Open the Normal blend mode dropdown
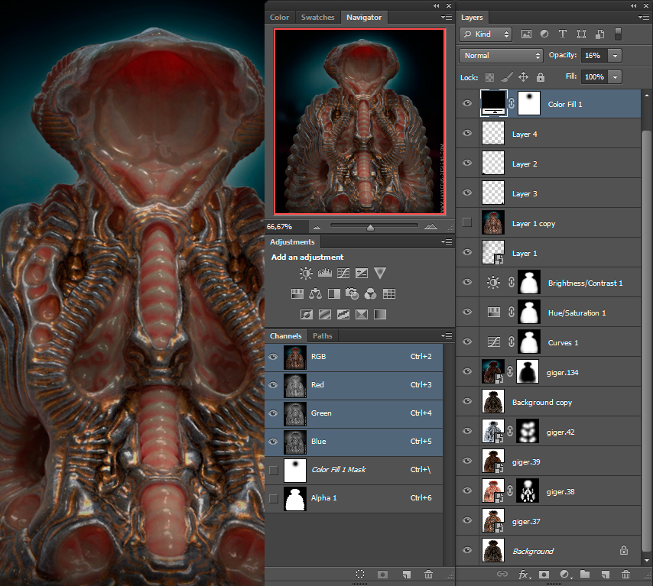Image resolution: width=653 pixels, height=586 pixels. pyautogui.click(x=501, y=55)
